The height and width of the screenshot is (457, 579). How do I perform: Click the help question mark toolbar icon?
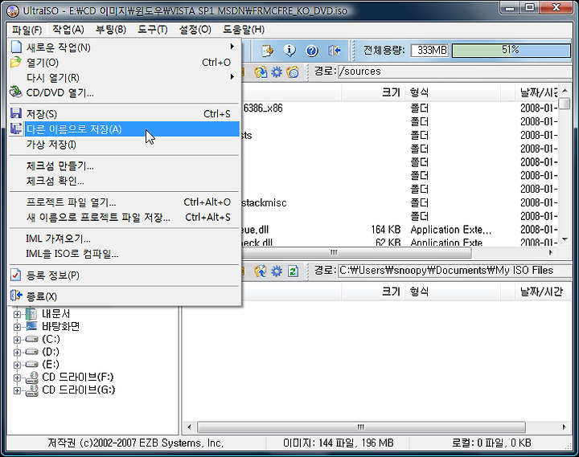pyautogui.click(x=312, y=51)
